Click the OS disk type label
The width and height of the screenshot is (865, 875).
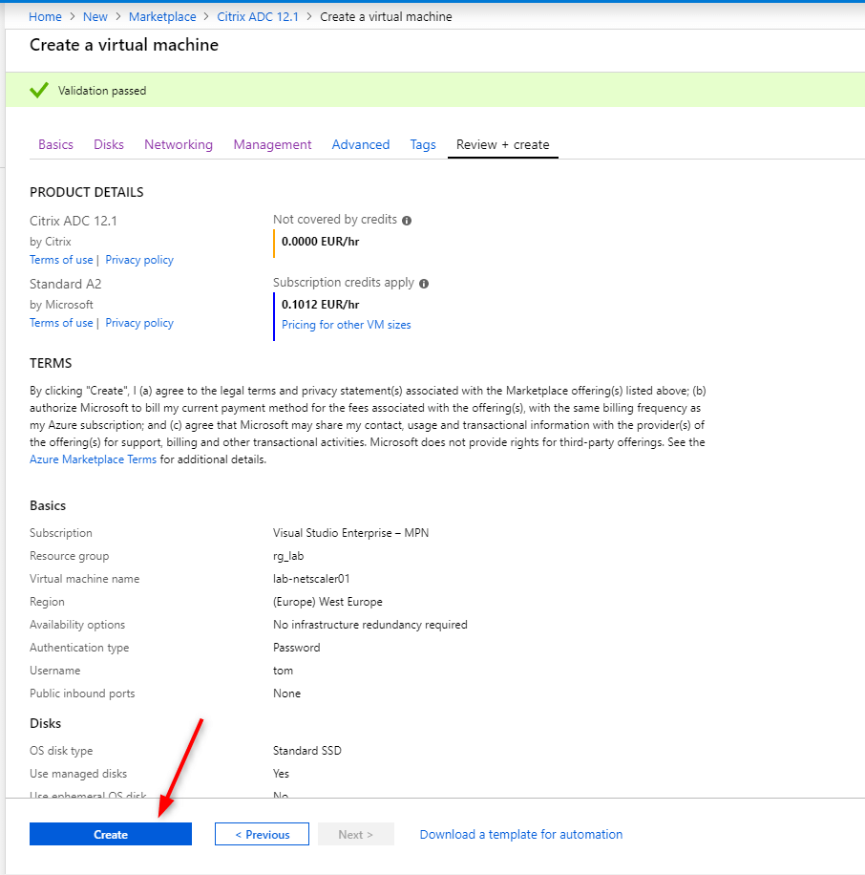click(61, 751)
